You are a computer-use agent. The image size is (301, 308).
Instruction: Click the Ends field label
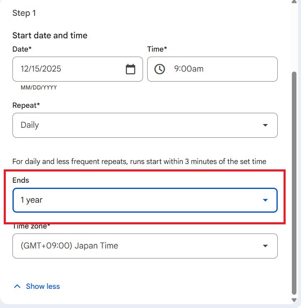[x=21, y=180]
